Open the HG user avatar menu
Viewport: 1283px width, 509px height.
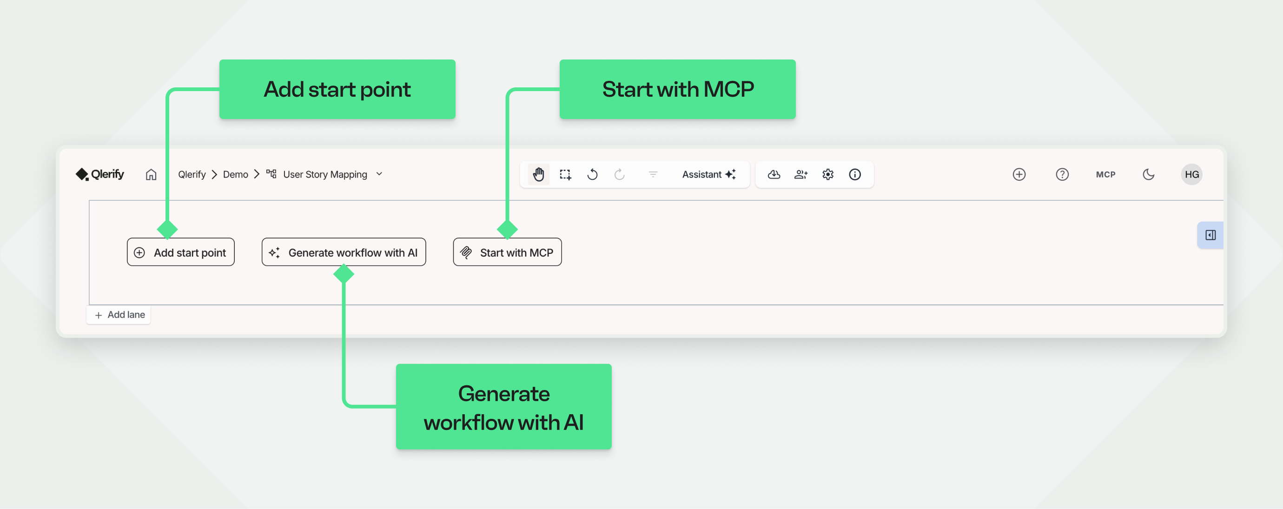tap(1192, 174)
